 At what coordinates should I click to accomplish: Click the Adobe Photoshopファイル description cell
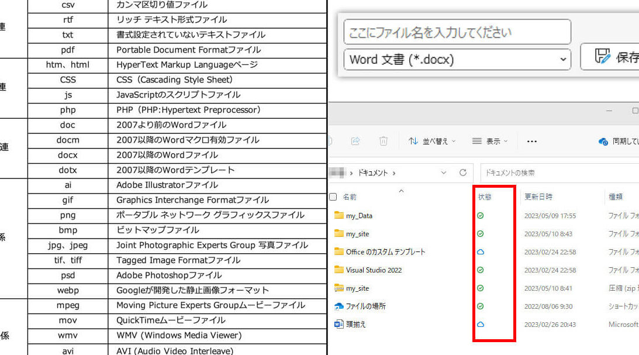click(217, 275)
